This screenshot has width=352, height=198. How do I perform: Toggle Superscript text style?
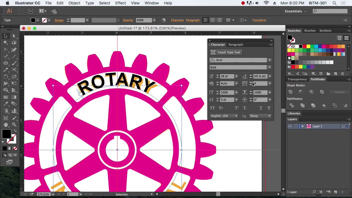(x=236, y=108)
